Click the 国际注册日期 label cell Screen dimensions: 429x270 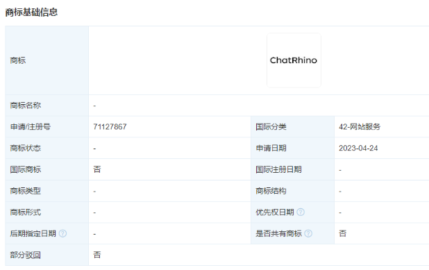tap(292, 169)
